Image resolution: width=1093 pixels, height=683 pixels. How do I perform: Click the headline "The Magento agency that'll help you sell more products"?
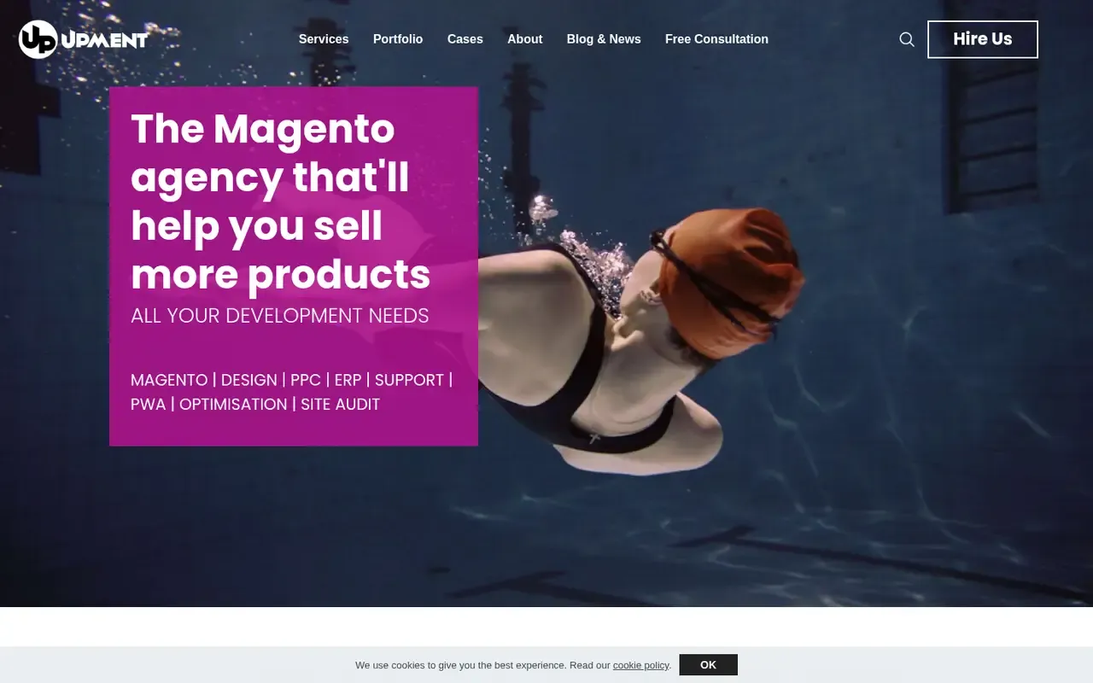tap(281, 201)
